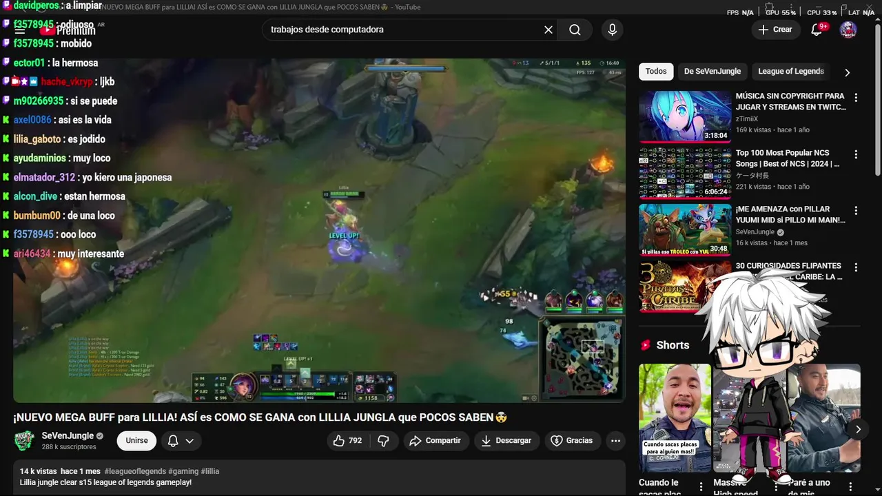Open options for ME AMENAZA con PILLAR video
The image size is (882, 496).
point(856,211)
